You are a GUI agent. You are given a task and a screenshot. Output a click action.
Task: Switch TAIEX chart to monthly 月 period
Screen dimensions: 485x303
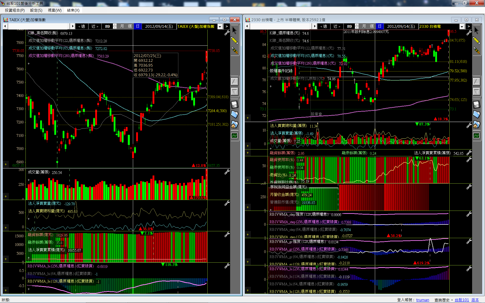pyautogui.click(x=122, y=26)
